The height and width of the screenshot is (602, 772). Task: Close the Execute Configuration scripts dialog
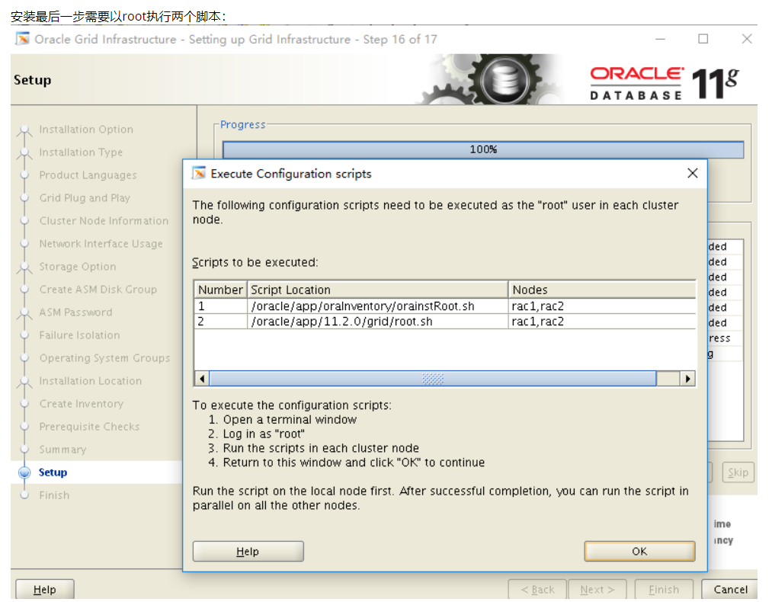692,173
